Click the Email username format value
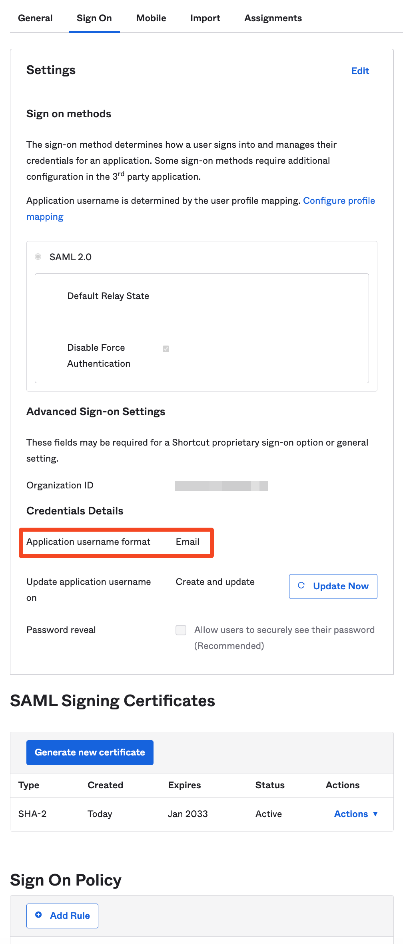The width and height of the screenshot is (403, 944). click(x=188, y=542)
